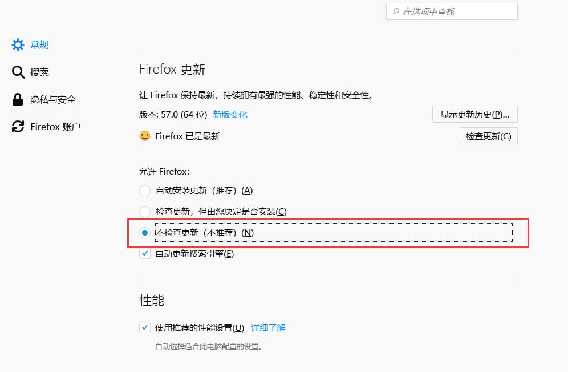Uncheck 自动更新搜索引擎
This screenshot has width=568, height=372.
click(144, 253)
